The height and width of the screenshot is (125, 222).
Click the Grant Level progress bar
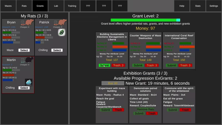coord(145,20)
